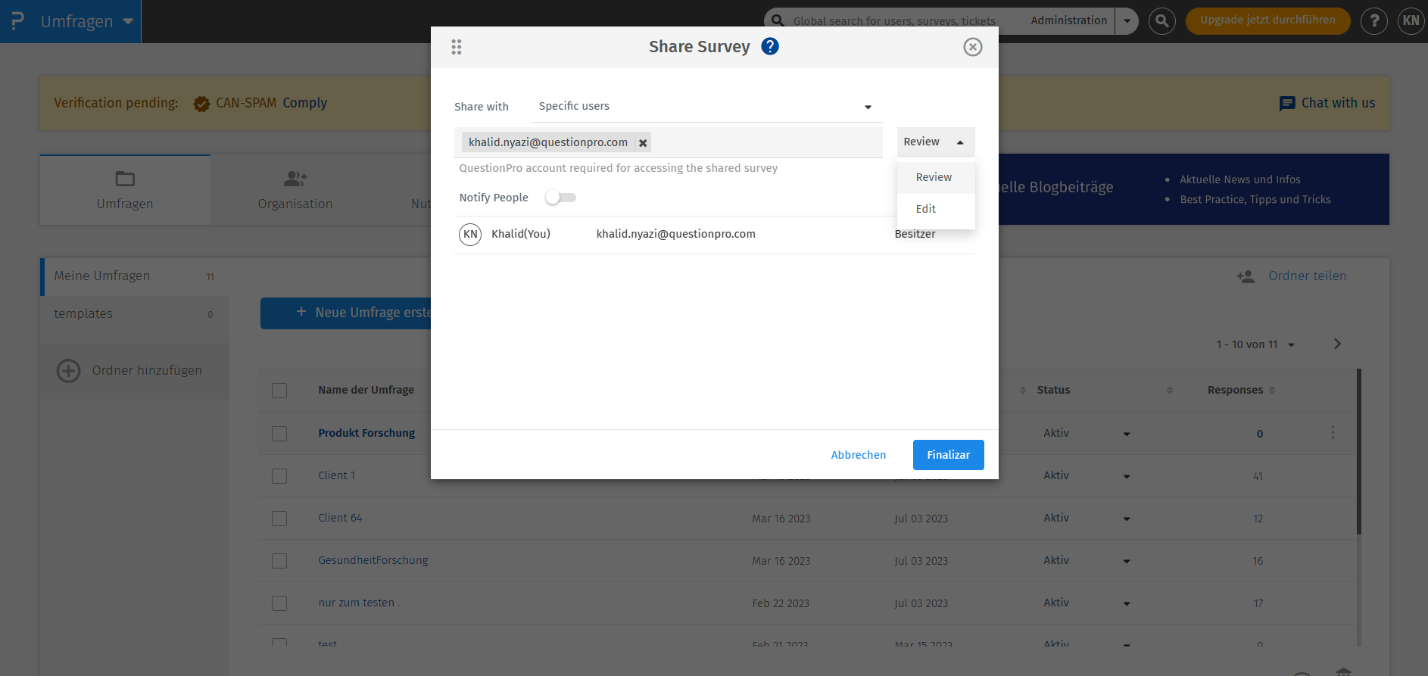
Task: Click the Comply link
Action: point(305,103)
